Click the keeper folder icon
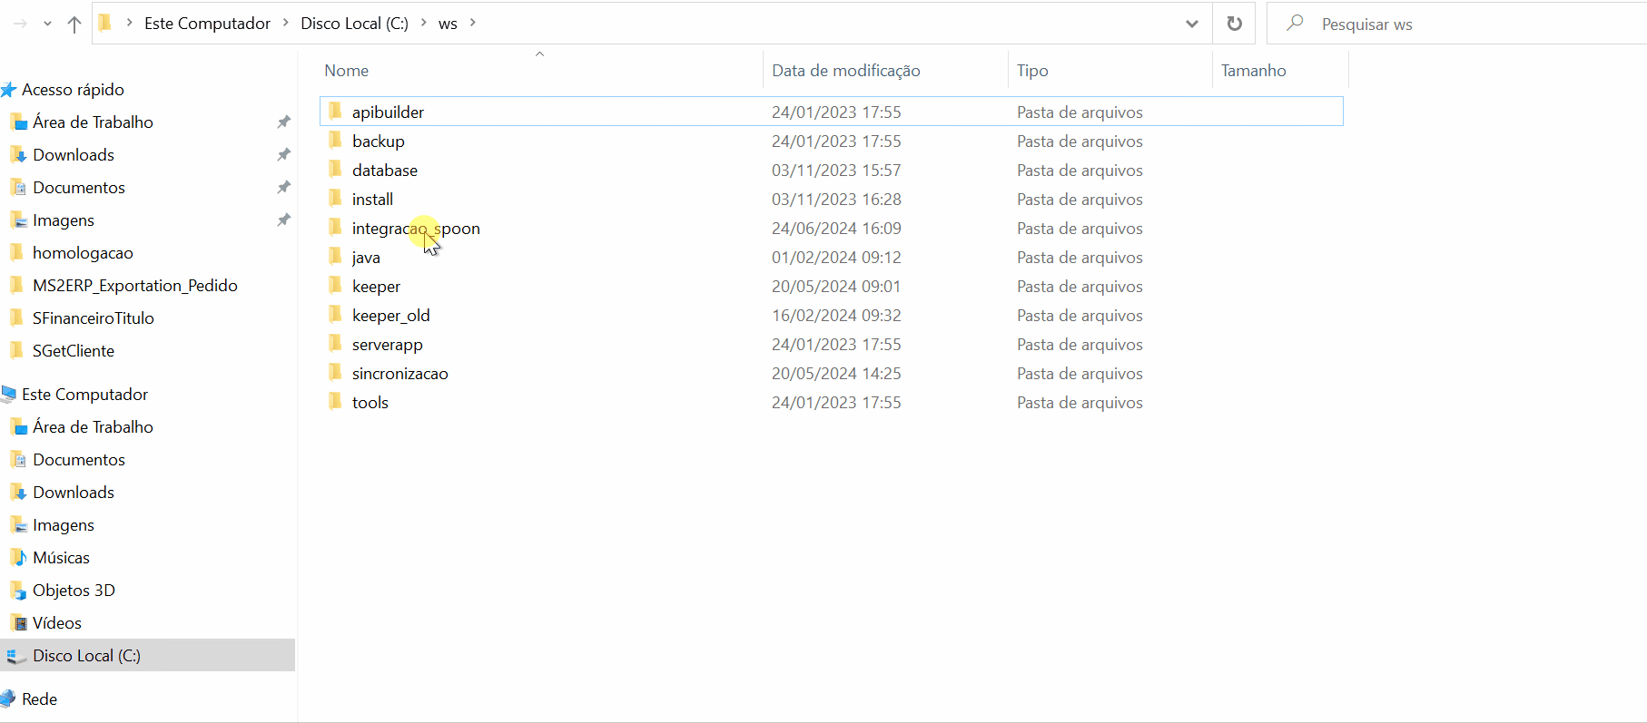This screenshot has height=723, width=1647. 335,285
